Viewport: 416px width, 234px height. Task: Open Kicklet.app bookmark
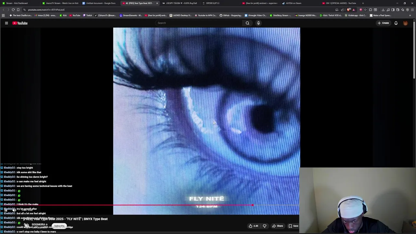point(356,15)
